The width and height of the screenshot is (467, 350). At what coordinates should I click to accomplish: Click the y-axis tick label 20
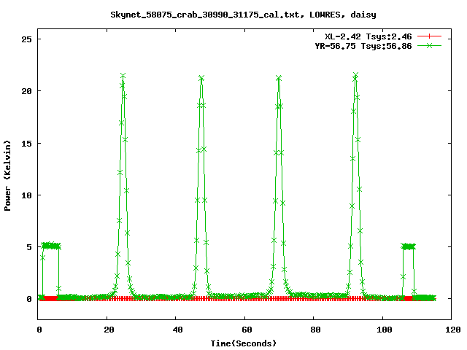pos(26,91)
